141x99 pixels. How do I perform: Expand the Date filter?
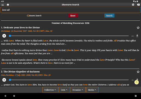click(64, 90)
